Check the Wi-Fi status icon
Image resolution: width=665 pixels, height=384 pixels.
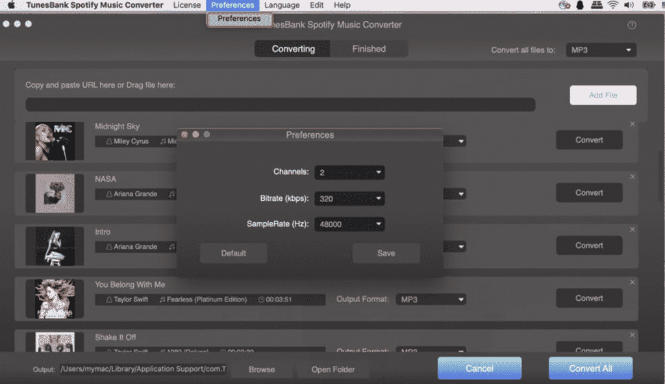[x=612, y=5]
